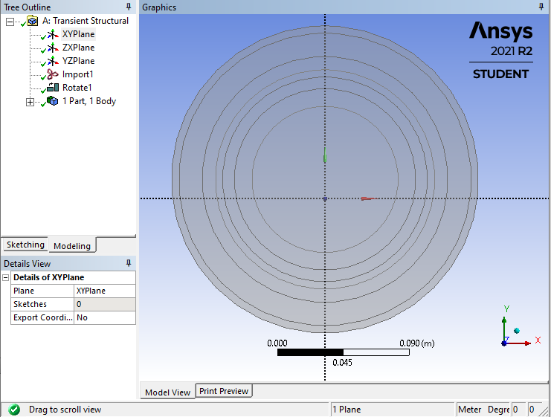Click the YZPlane plane icon
The height and width of the screenshot is (417, 551).
[52, 61]
